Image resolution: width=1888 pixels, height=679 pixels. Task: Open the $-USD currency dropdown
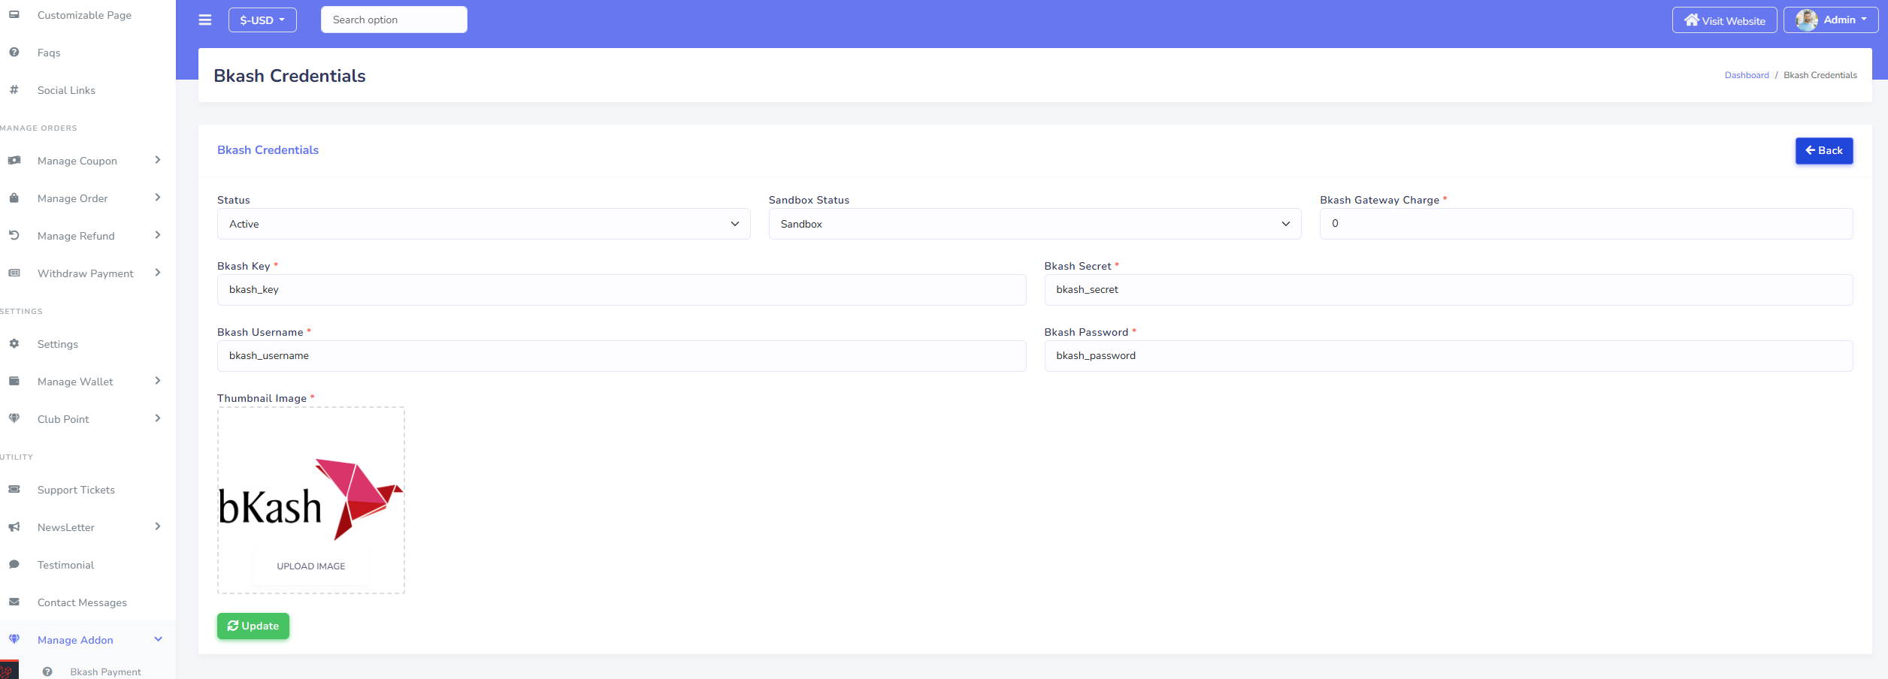(x=262, y=20)
